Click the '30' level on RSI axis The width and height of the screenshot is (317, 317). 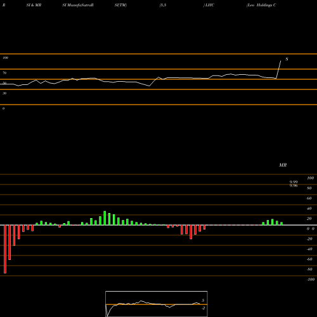point(4,93)
